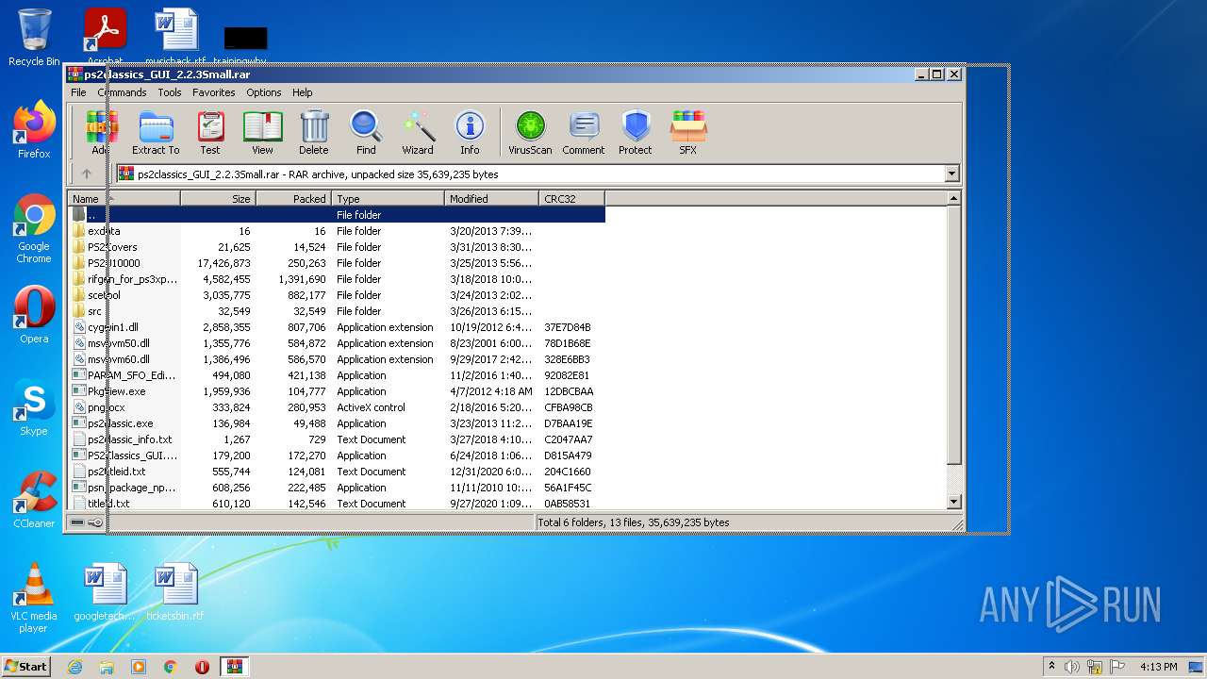Image resolution: width=1207 pixels, height=679 pixels.
Task: Open Firefox desktop shortcut
Action: [34, 130]
